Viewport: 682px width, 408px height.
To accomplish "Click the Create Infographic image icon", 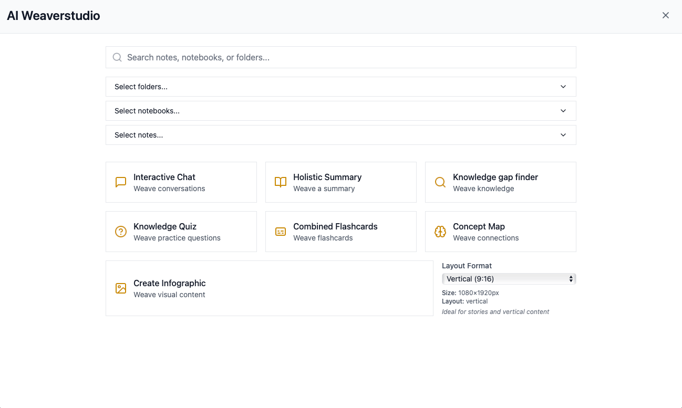I will pyautogui.click(x=121, y=288).
